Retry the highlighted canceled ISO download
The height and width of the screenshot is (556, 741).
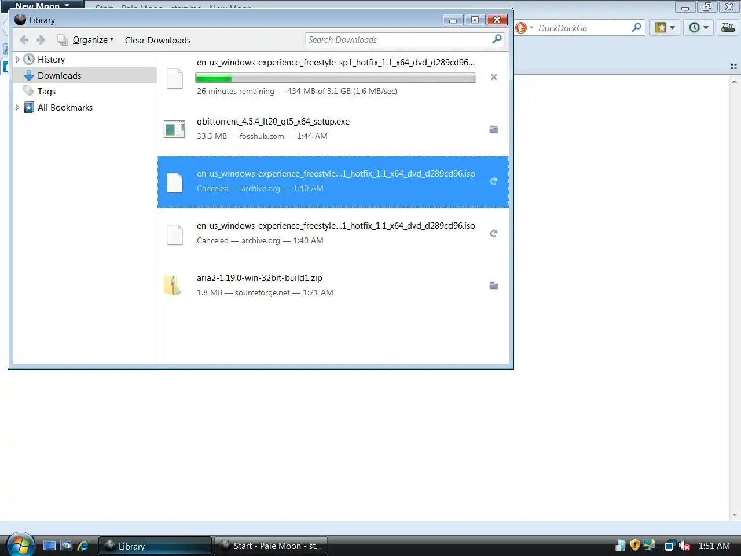[494, 181]
